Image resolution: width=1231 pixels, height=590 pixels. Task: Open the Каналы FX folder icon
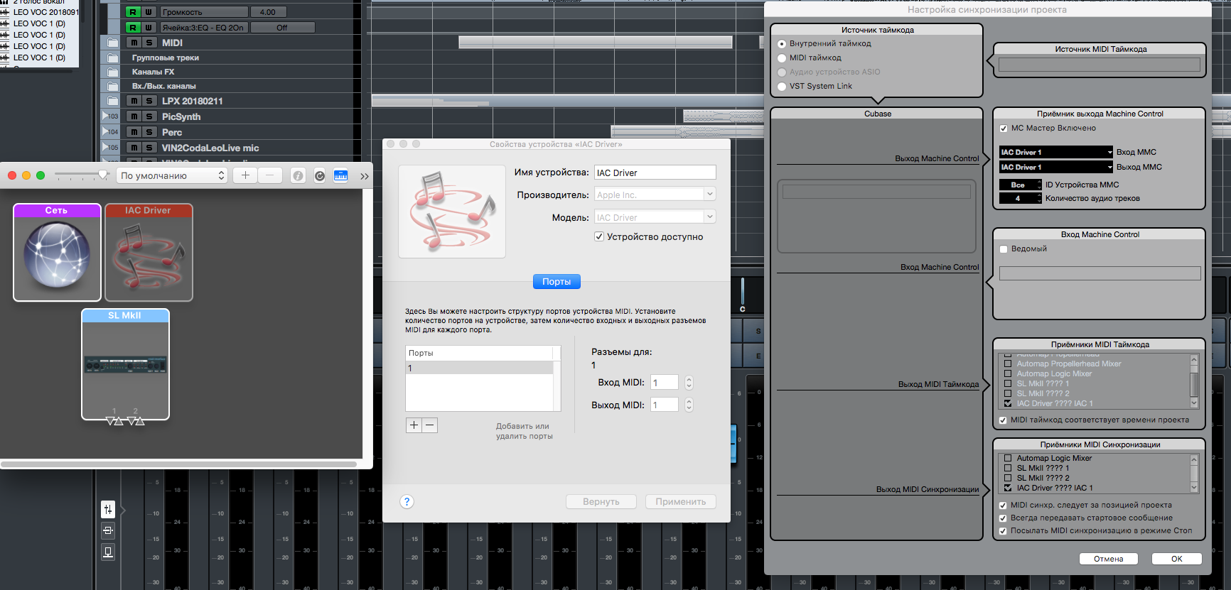[112, 72]
